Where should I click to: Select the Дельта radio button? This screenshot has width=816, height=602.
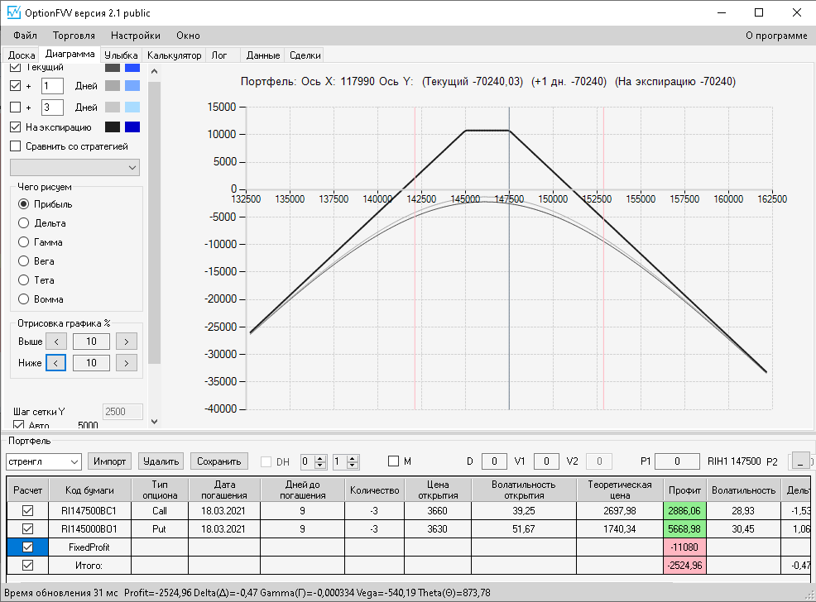(x=23, y=223)
